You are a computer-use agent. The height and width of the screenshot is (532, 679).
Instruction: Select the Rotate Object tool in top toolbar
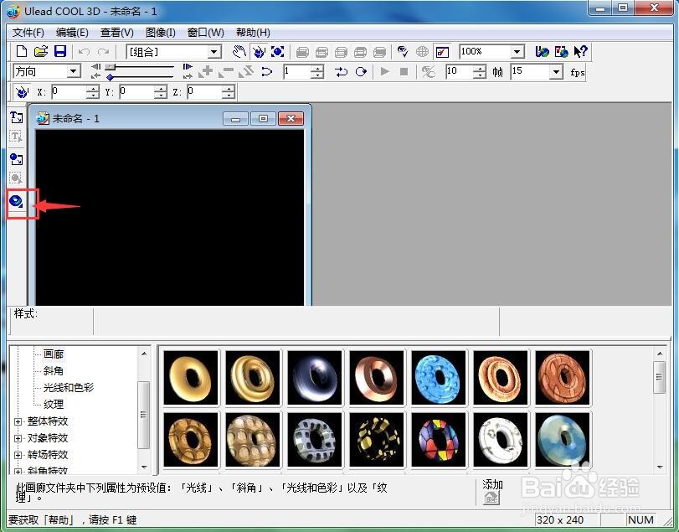pyautogui.click(x=259, y=52)
